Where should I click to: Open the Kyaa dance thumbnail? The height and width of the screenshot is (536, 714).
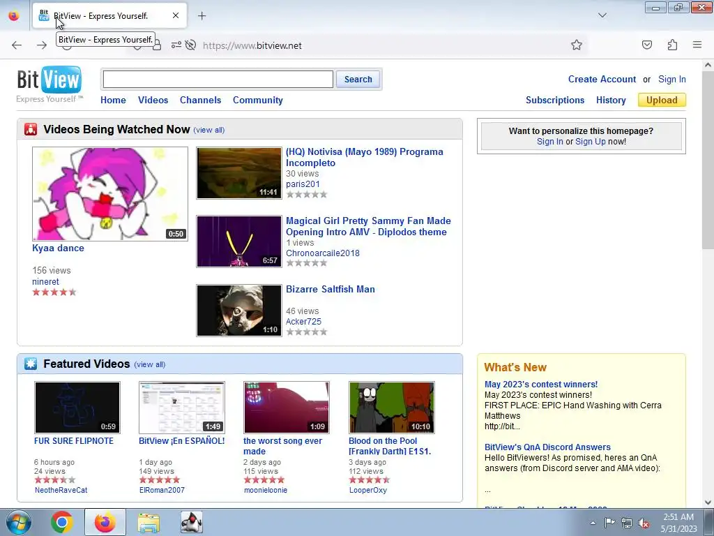[x=109, y=194]
